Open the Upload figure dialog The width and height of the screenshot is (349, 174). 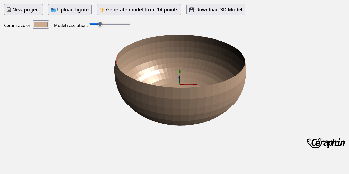70,9
